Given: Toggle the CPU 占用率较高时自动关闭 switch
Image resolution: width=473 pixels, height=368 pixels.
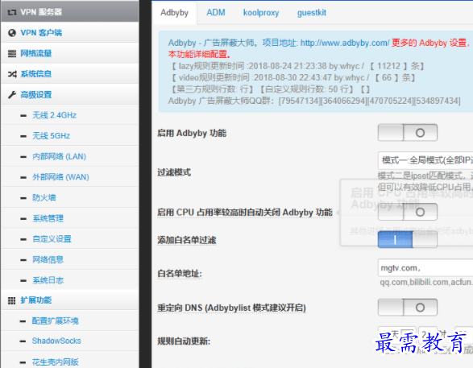Looking at the screenshot, I should tap(408, 212).
